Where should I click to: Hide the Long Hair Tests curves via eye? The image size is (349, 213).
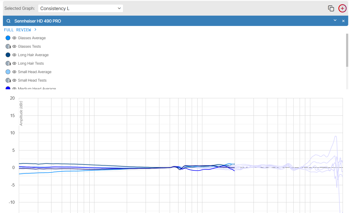click(14, 63)
